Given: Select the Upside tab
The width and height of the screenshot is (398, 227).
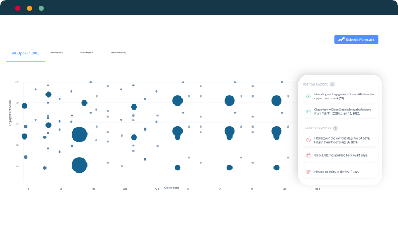Looking at the screenshot, I should 86,53.
